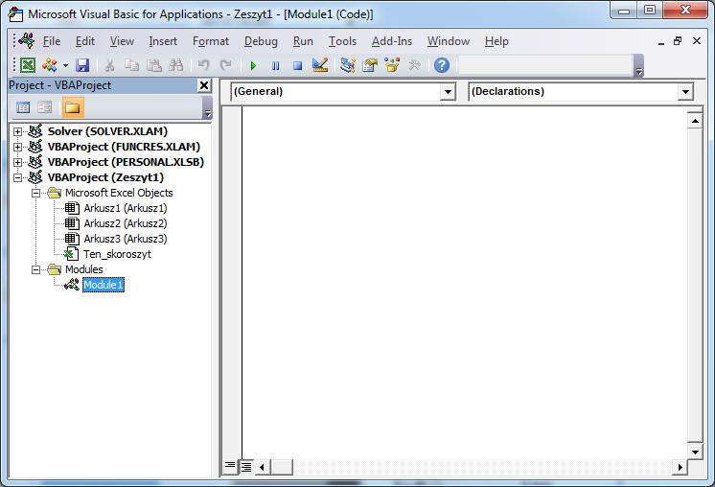
Task: Click the Undo toolbar icon
Action: [x=203, y=65]
